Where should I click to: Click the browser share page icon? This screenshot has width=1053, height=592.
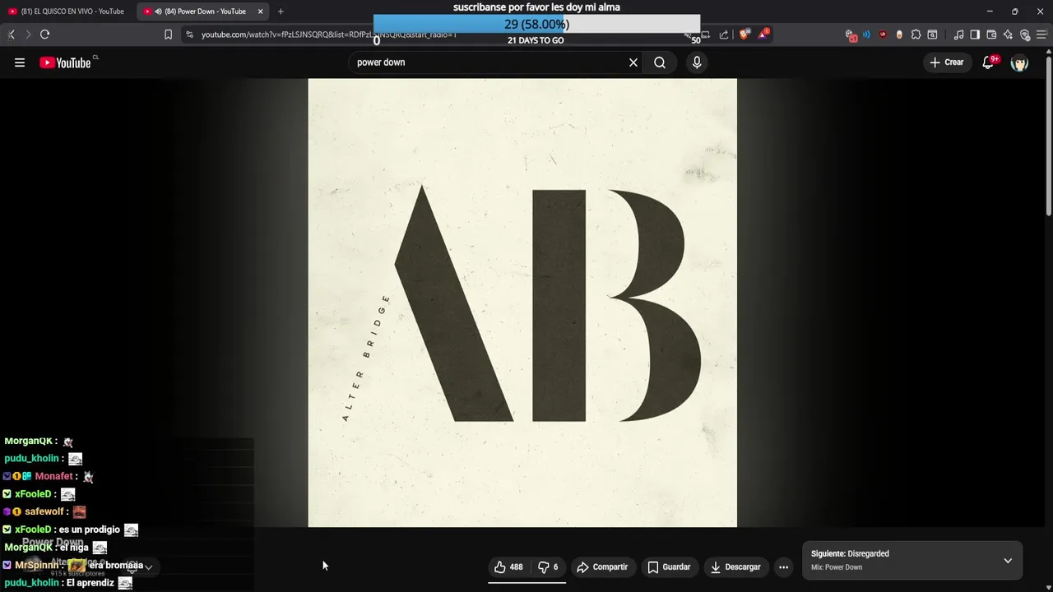[x=724, y=35]
